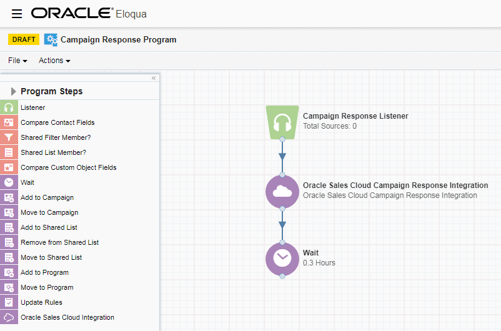Click the bold Oracle Sales Cloud Campaign Response Integration title
The image size is (501, 331).
pos(395,185)
